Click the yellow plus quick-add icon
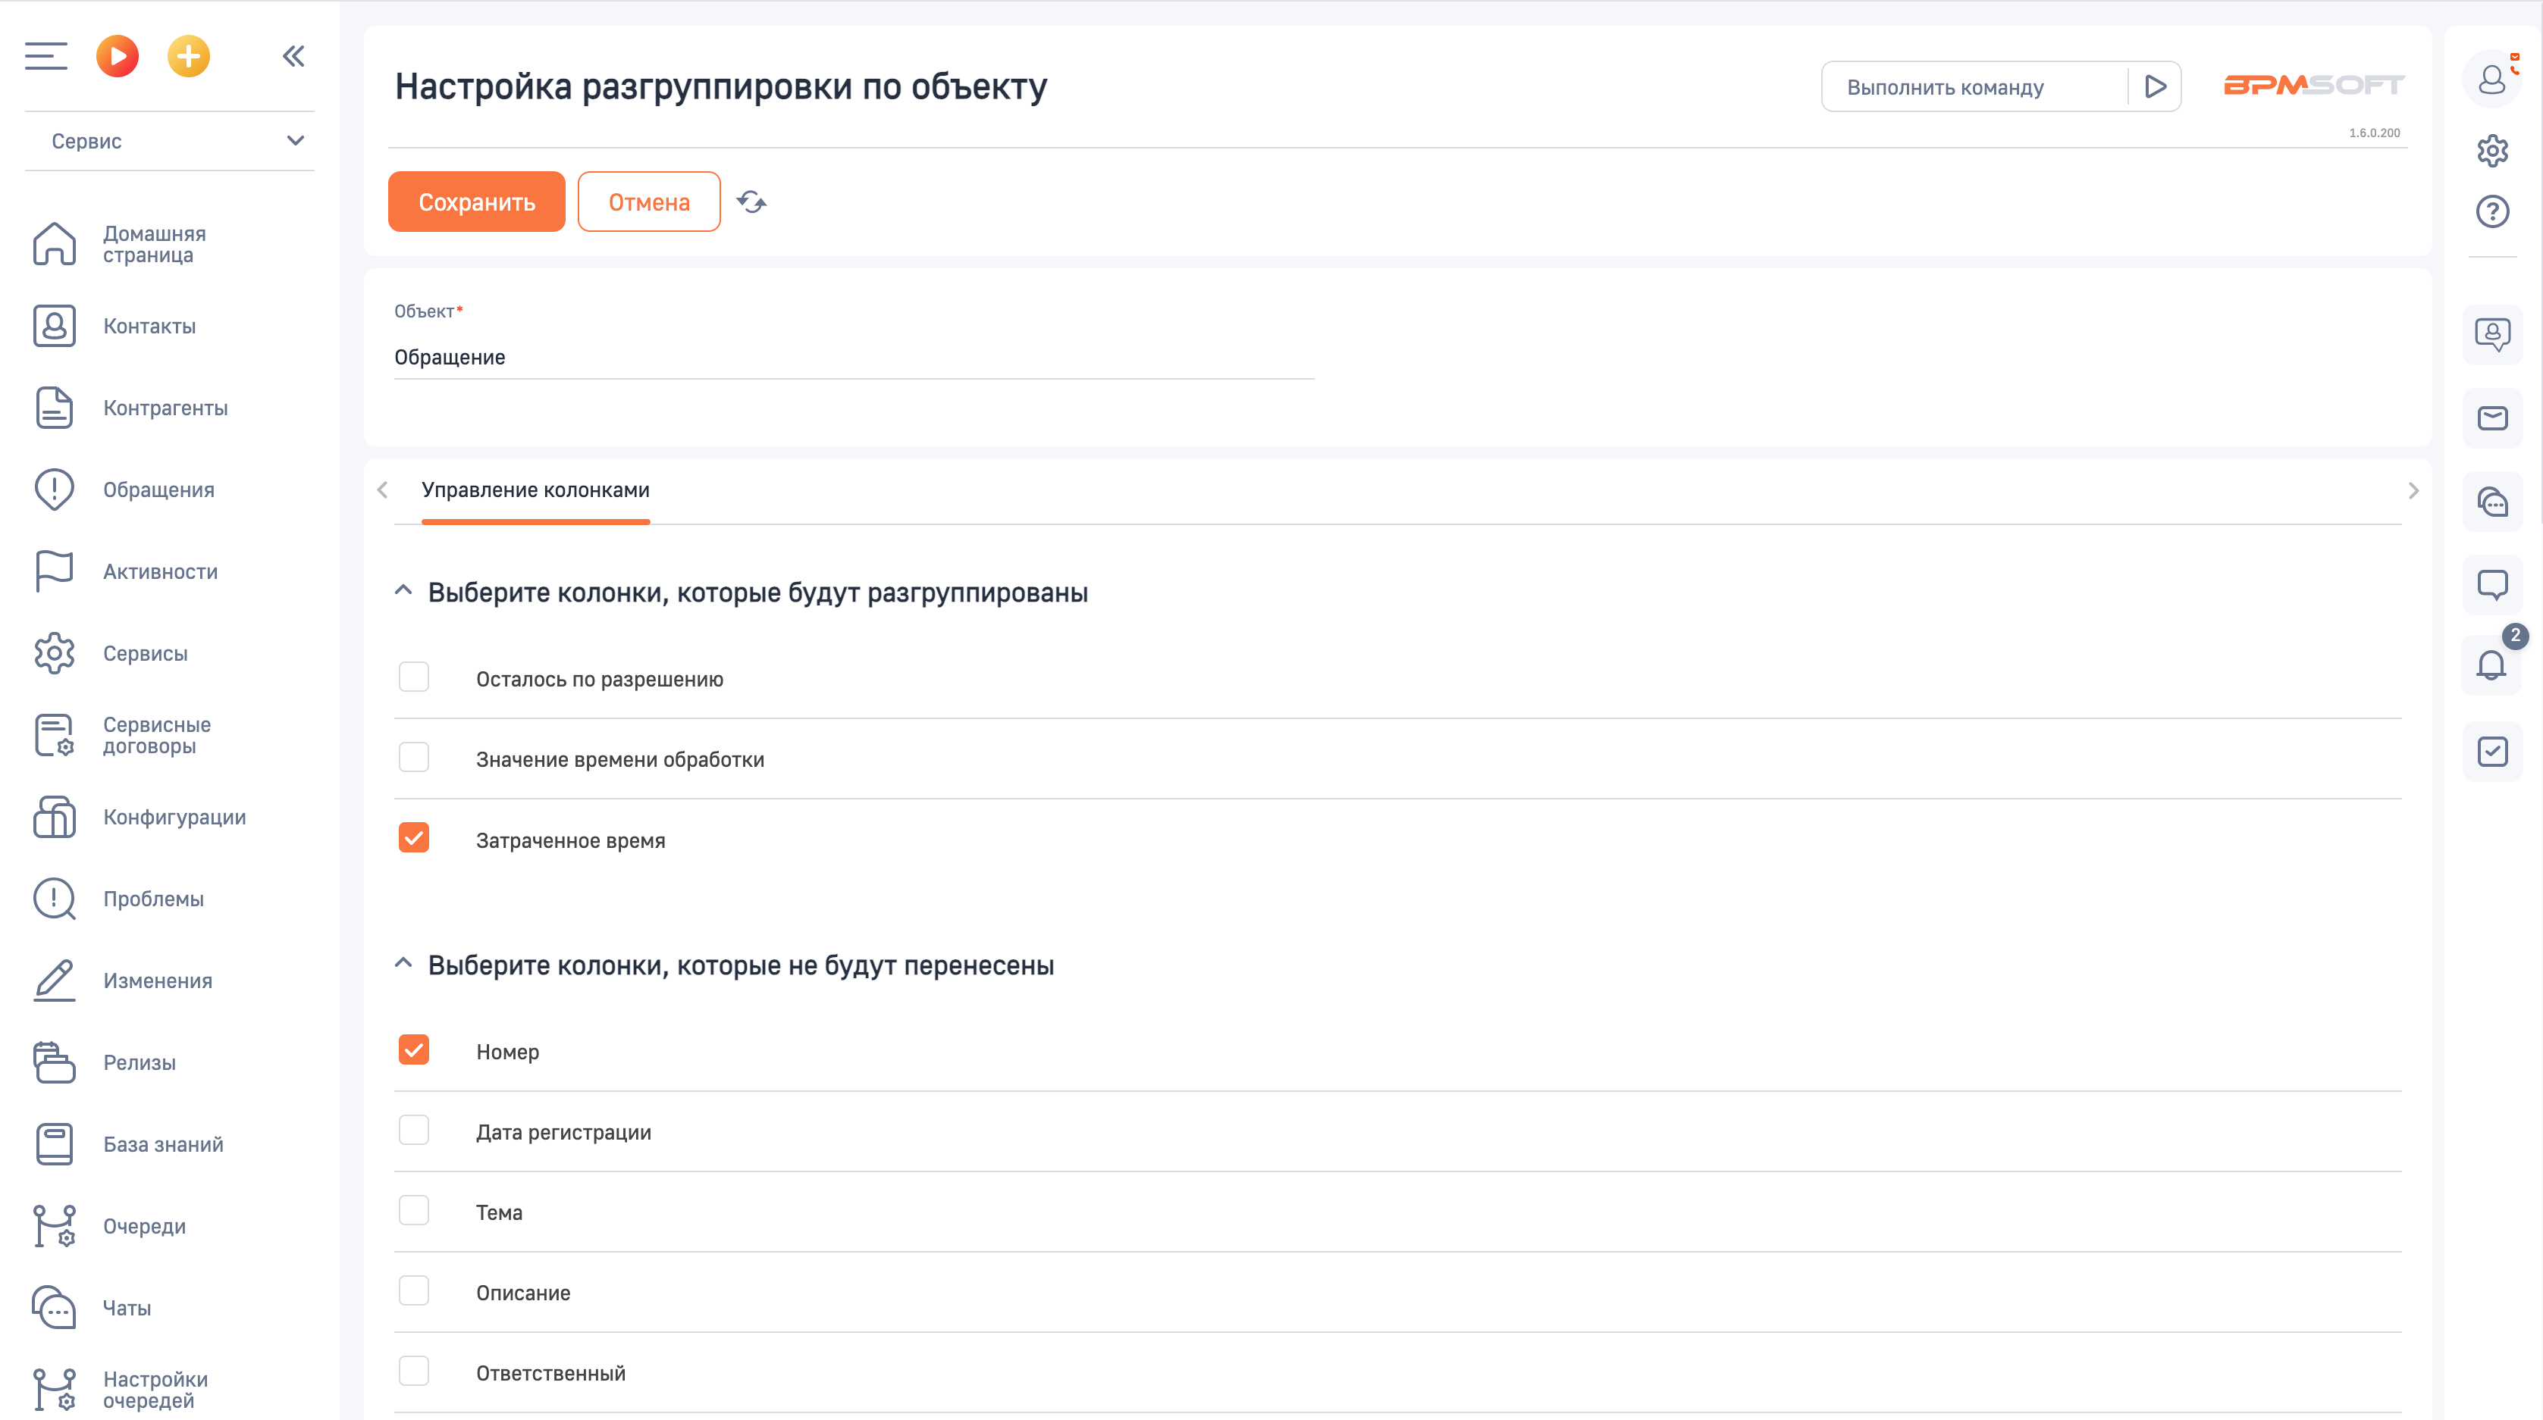This screenshot has height=1420, width=2543. pyautogui.click(x=189, y=56)
